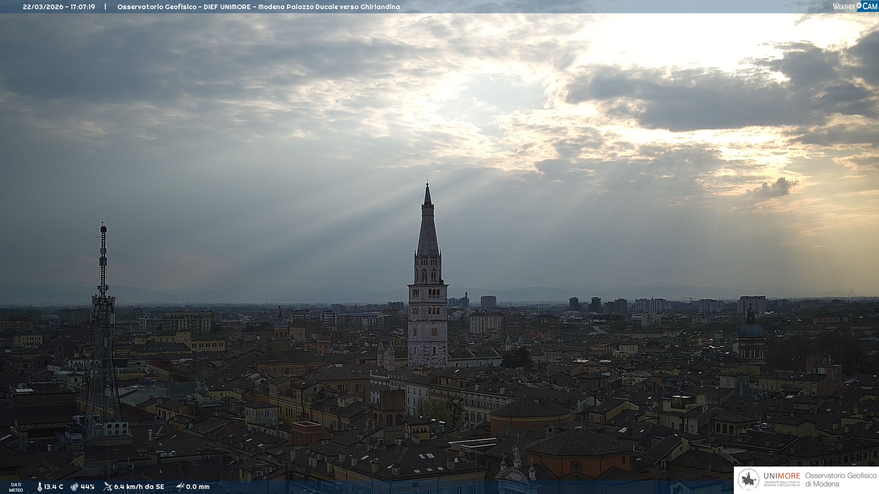Screen dimensions: 879x494
Task: Click the UNIMORE logo text
Action: [781, 476]
